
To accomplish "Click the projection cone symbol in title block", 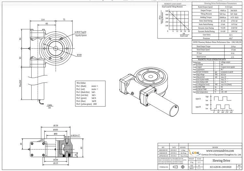I will 175,167.
